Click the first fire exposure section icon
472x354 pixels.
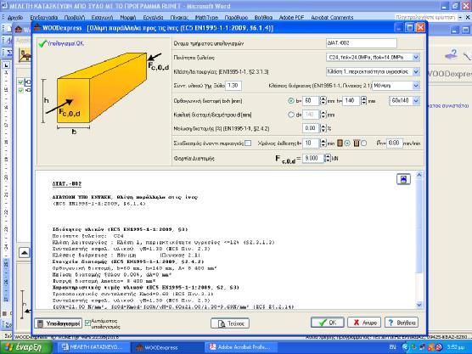point(340,143)
